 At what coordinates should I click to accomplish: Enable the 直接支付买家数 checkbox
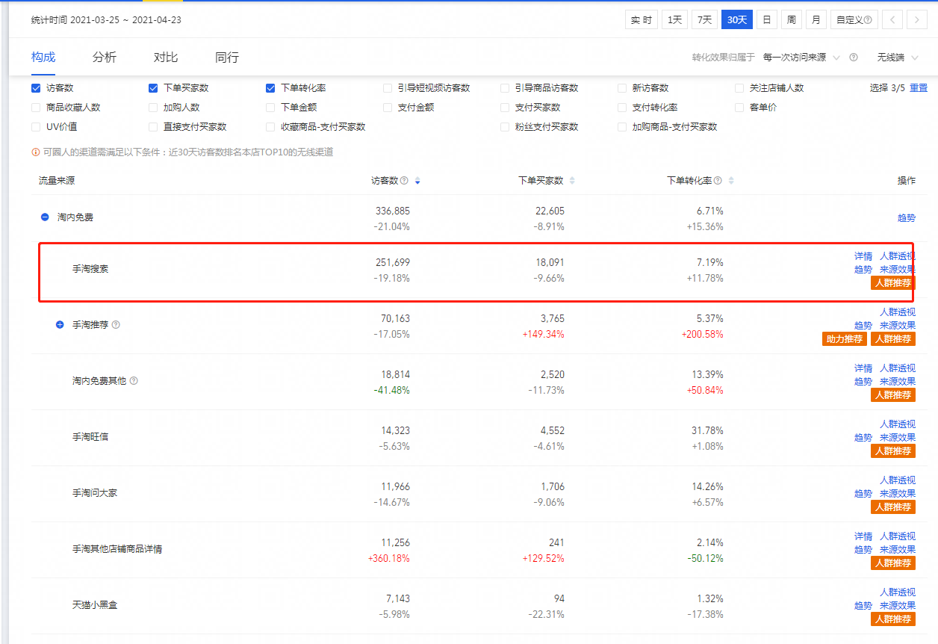coord(153,127)
